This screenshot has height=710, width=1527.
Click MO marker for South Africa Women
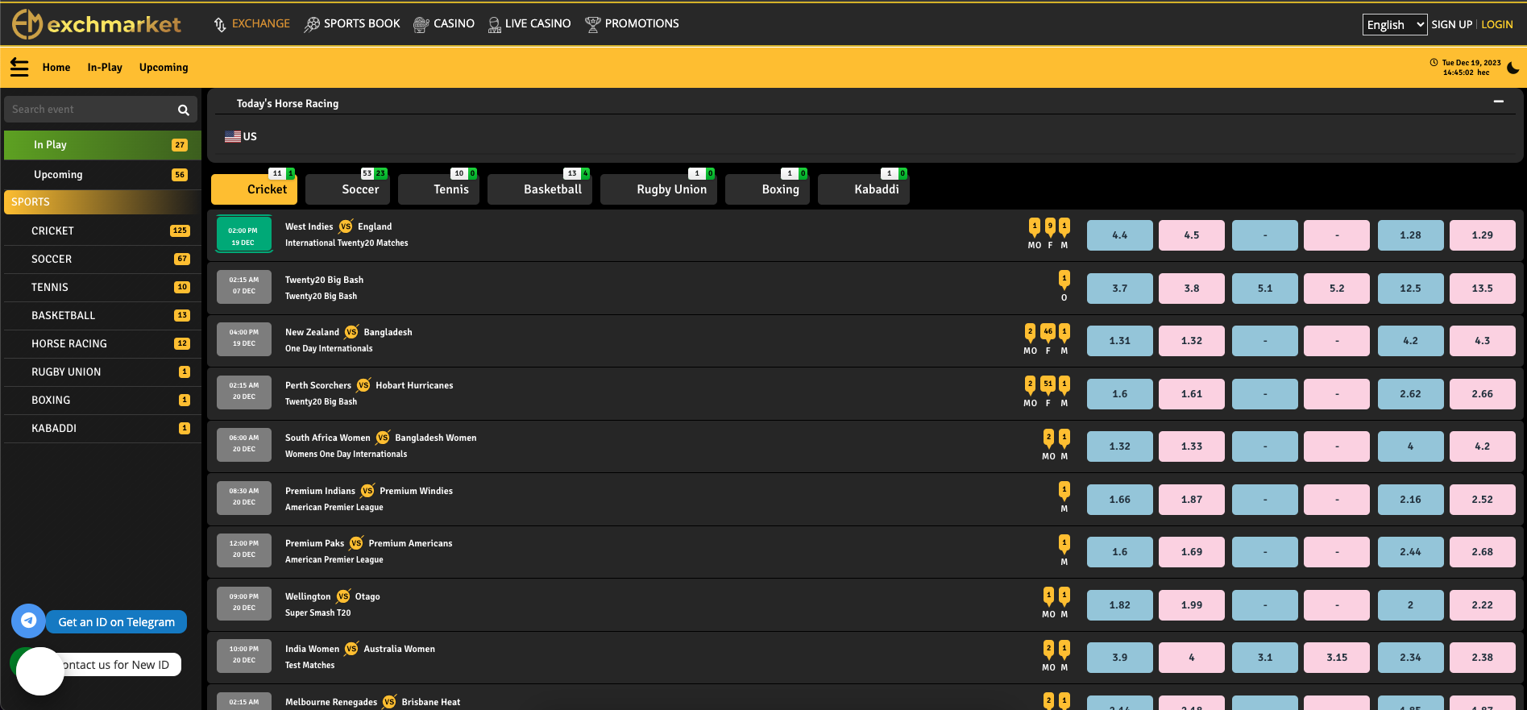click(1048, 446)
